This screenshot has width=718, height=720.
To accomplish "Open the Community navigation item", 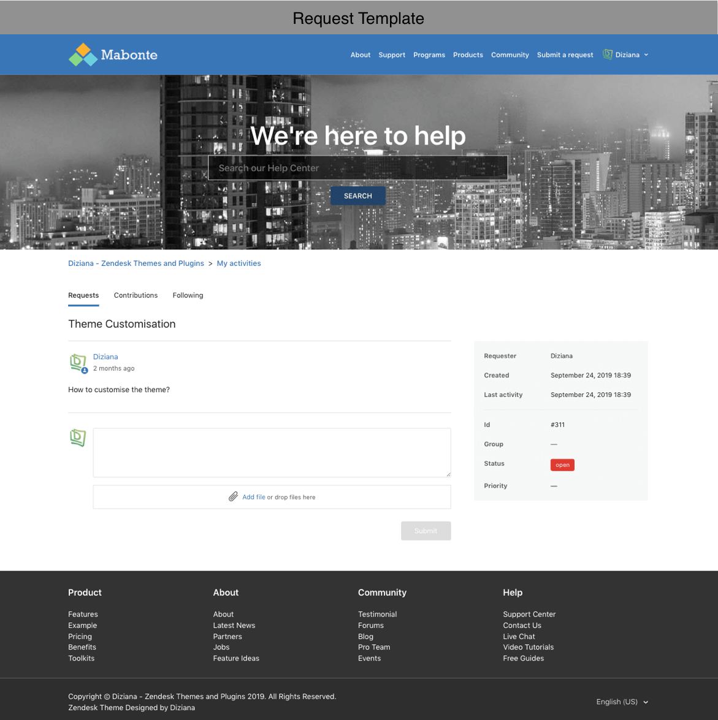I will (x=510, y=55).
